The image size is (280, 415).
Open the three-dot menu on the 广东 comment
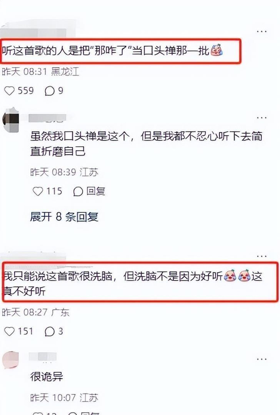pos(262,256)
